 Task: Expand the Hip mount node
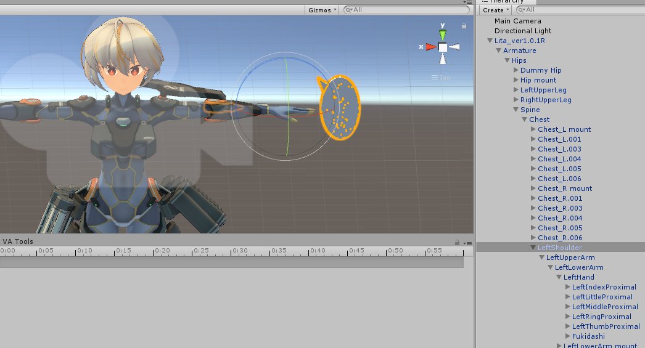[516, 79]
